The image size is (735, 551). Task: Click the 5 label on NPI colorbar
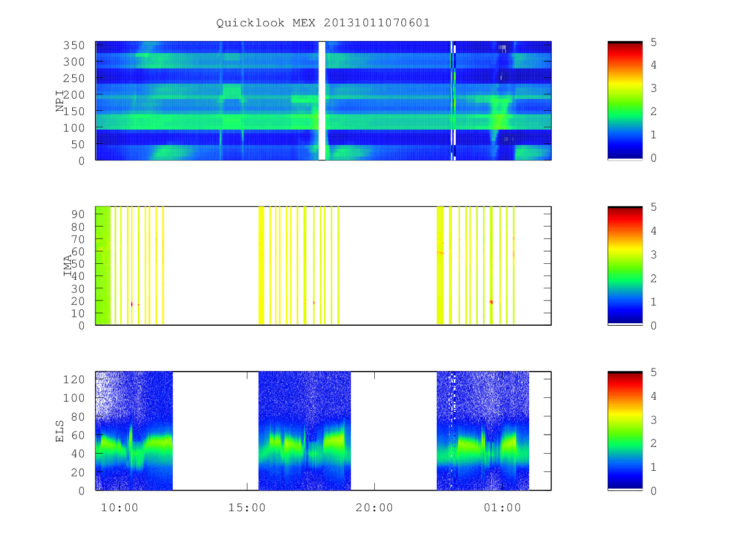653,42
